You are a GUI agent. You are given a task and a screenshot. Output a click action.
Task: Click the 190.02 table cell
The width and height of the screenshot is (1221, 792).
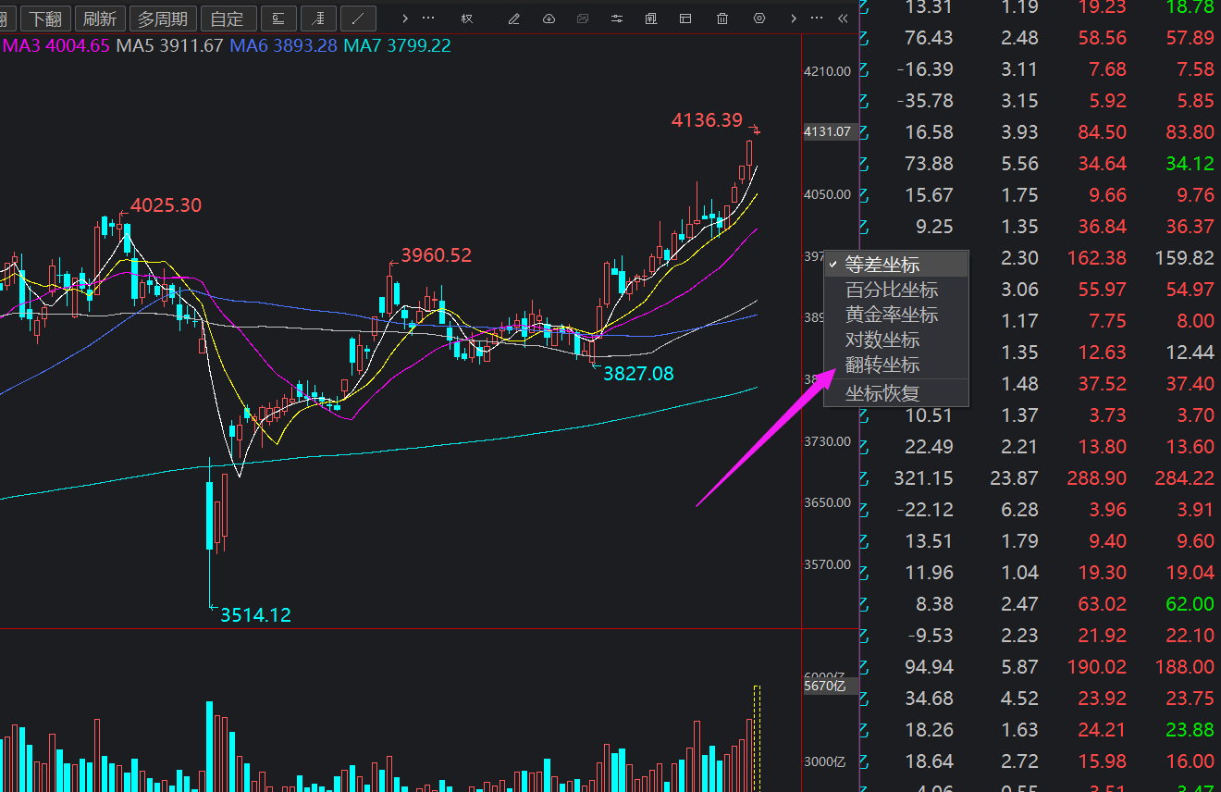point(1095,667)
